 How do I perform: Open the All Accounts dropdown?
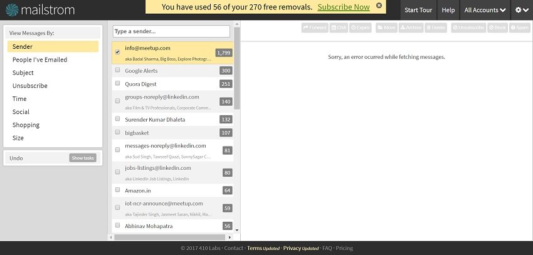pyautogui.click(x=485, y=10)
